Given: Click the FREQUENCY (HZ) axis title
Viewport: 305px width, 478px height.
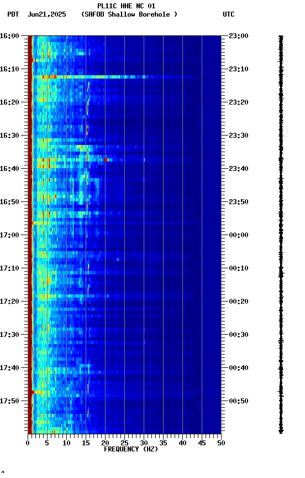Looking at the screenshot, I should [131, 449].
